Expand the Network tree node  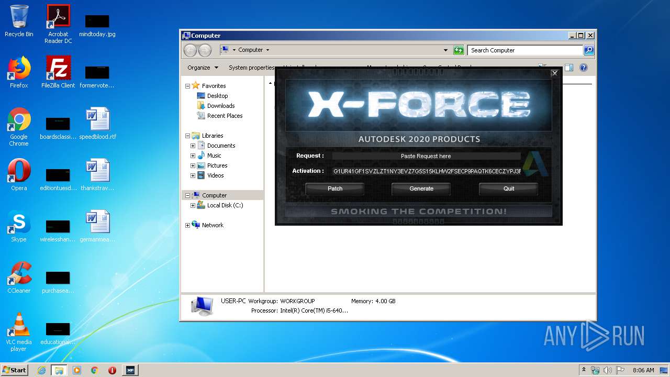(188, 225)
